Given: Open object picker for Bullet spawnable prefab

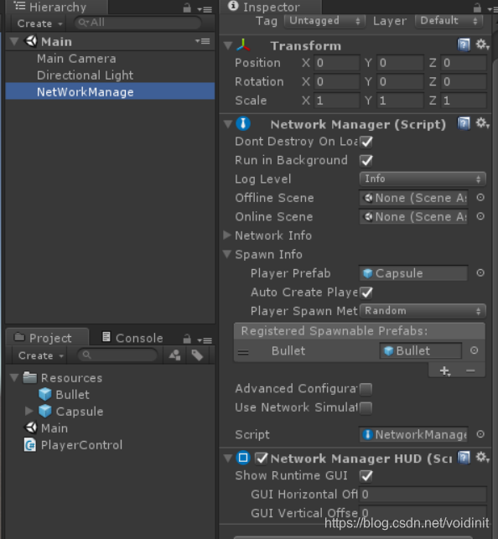Looking at the screenshot, I should click(474, 350).
